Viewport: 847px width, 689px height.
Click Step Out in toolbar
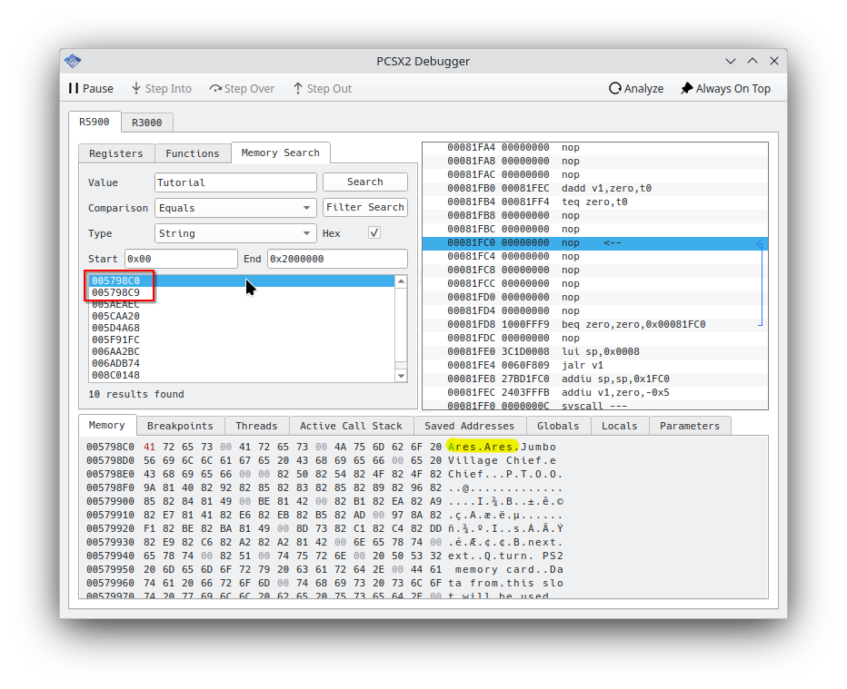(323, 88)
